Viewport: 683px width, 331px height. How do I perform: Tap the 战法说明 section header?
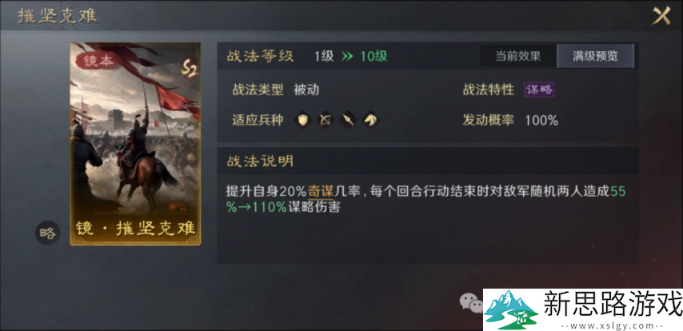(x=260, y=162)
